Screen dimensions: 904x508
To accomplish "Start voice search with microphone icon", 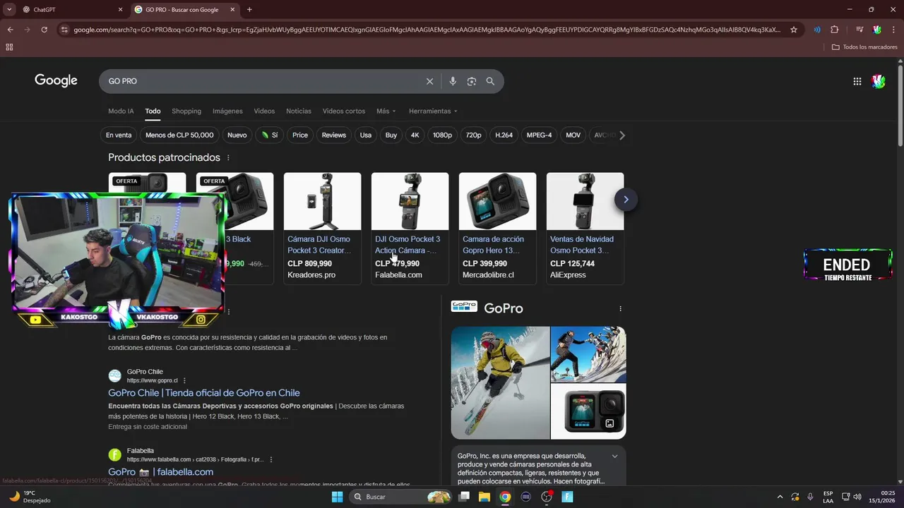I will coord(453,81).
